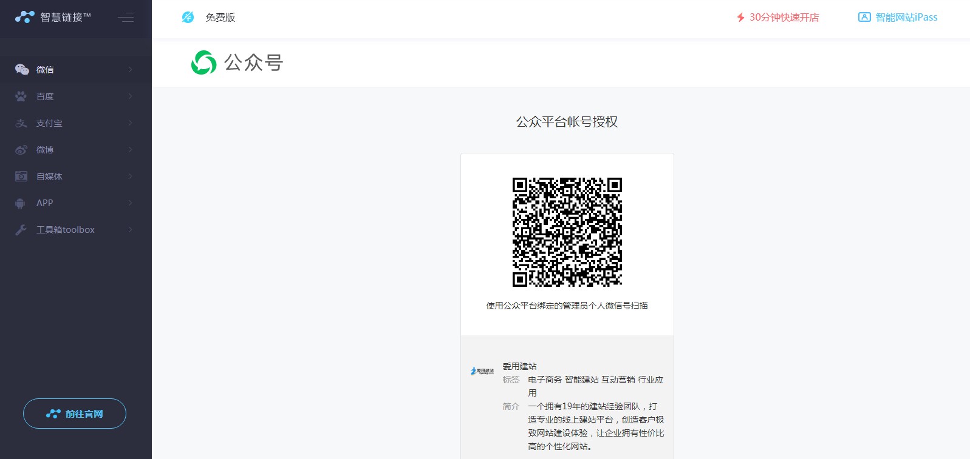The image size is (970, 459).
Task: Click the free version badge icon
Action: click(188, 17)
